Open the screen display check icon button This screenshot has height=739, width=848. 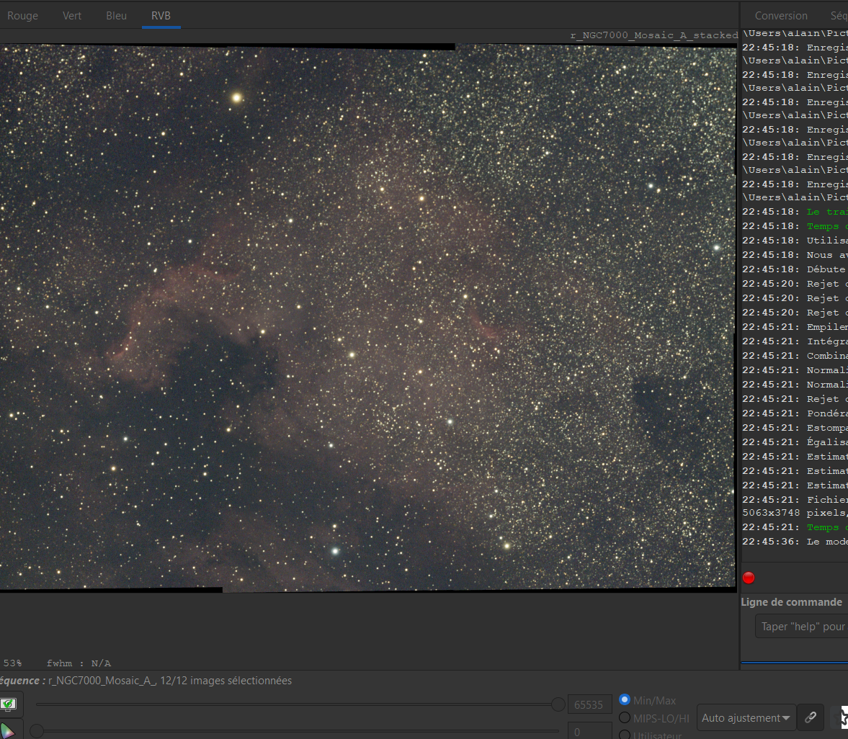click(9, 703)
